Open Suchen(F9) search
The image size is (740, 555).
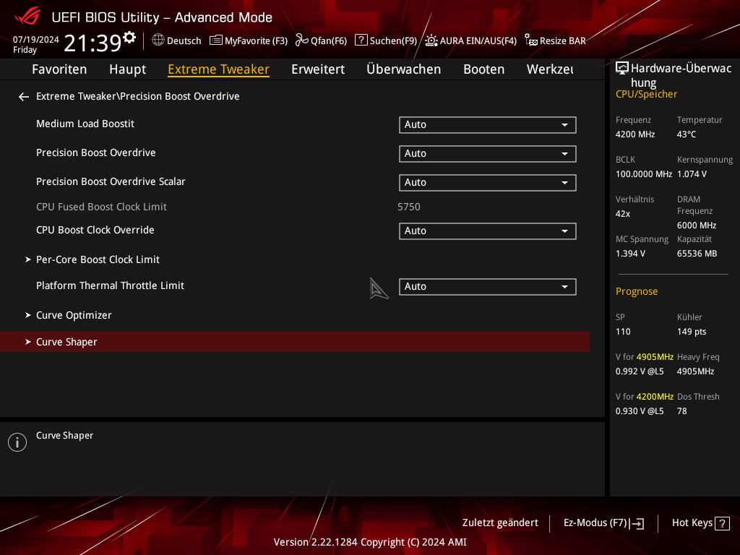point(393,40)
